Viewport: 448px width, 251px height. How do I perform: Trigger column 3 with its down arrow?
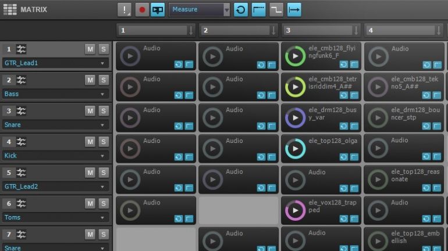[x=355, y=30]
